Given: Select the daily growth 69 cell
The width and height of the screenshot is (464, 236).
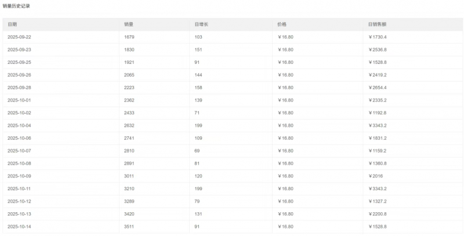Looking at the screenshot, I should tap(198, 151).
